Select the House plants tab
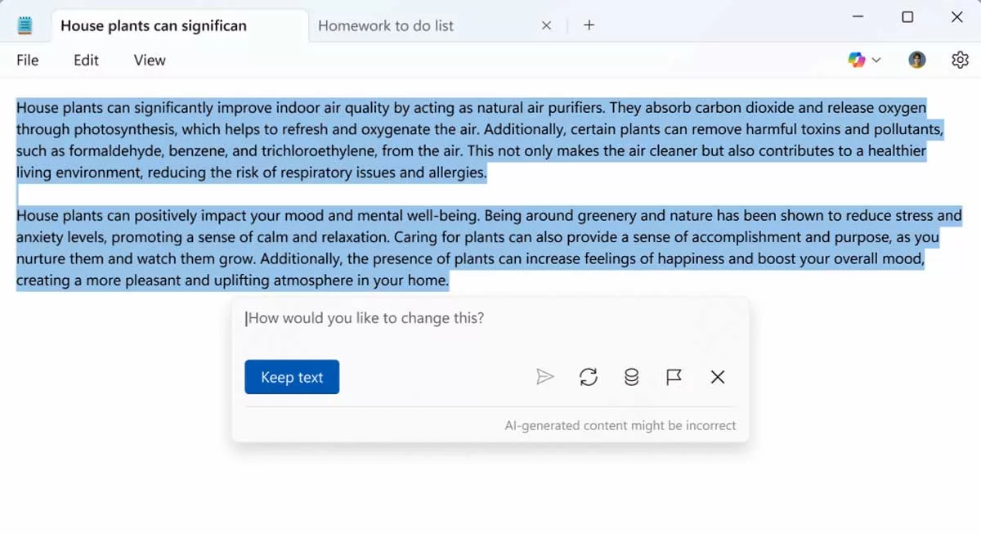 tap(154, 25)
